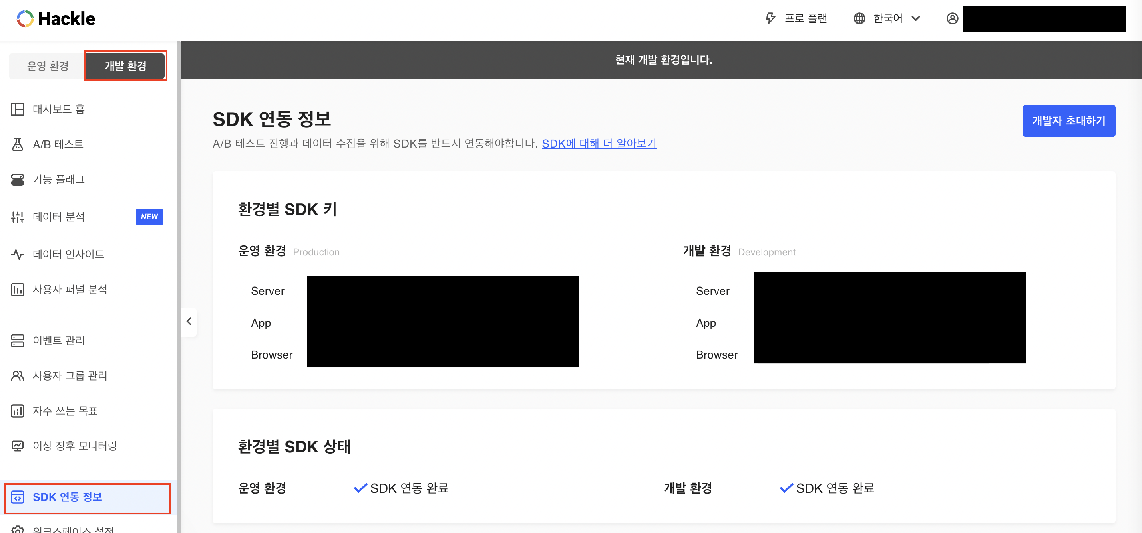Open 자주 쓰는 목표 menu item
1142x533 pixels.
(65, 411)
